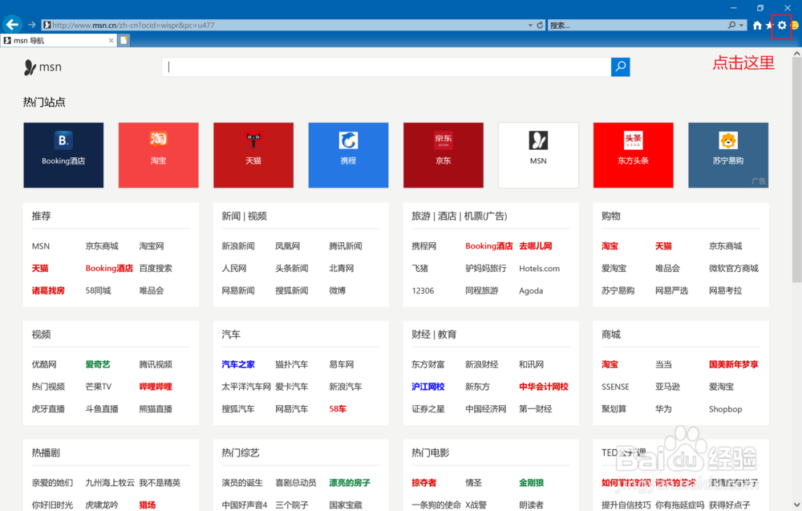Open 同程旅游 link
The image size is (802, 511).
point(482,290)
